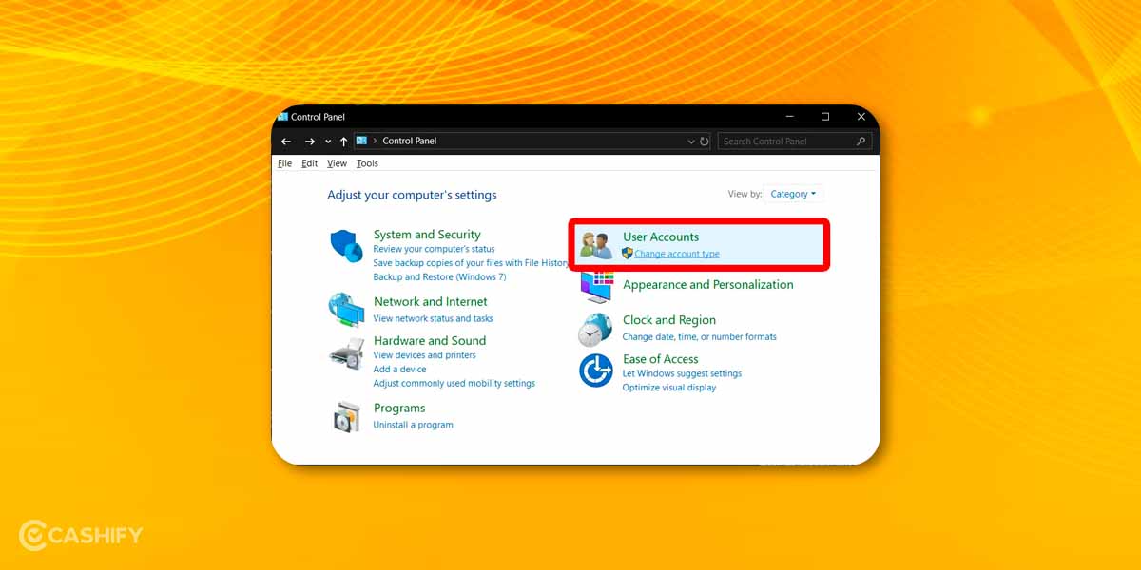
Task: Open System and Security via its shield icon
Action: (x=346, y=245)
